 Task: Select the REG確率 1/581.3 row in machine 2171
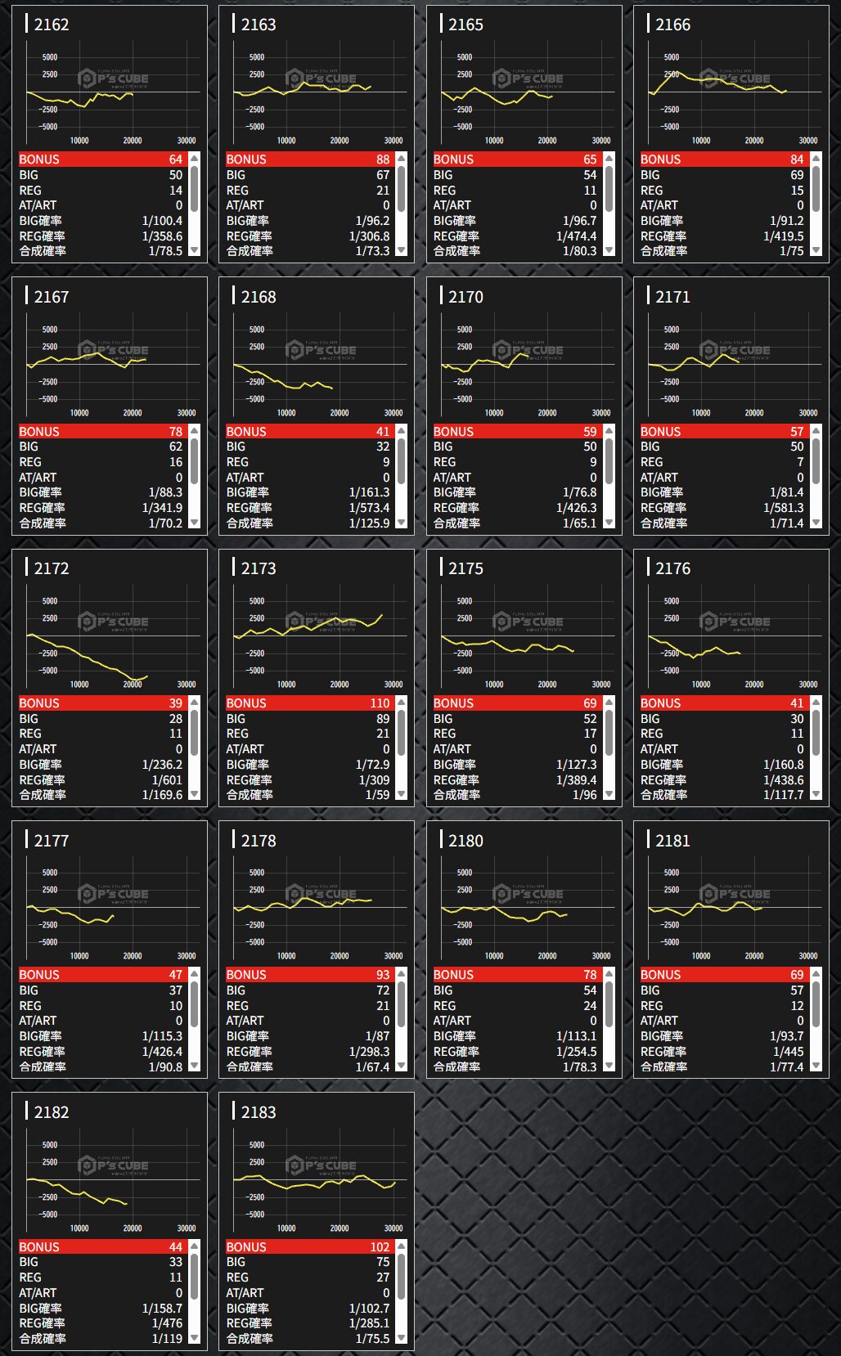coord(723,508)
